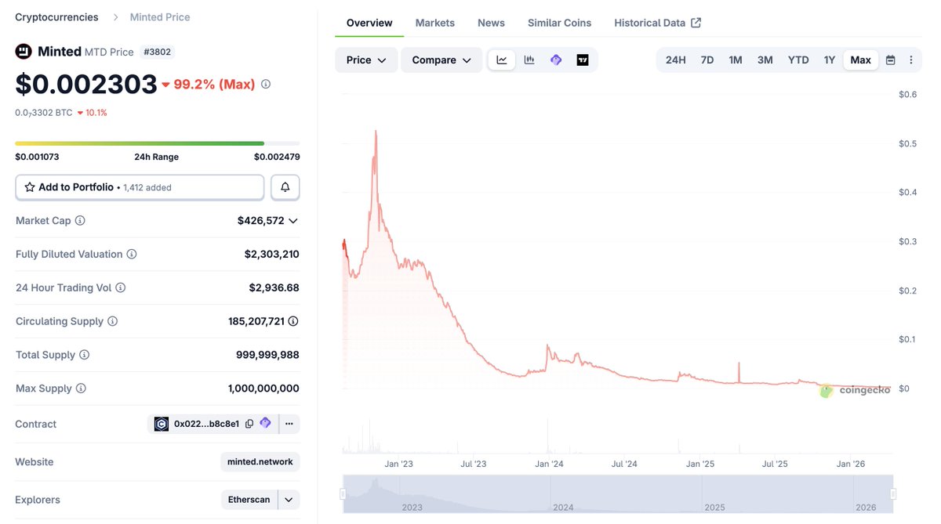Open minted.network website link

pos(260,462)
